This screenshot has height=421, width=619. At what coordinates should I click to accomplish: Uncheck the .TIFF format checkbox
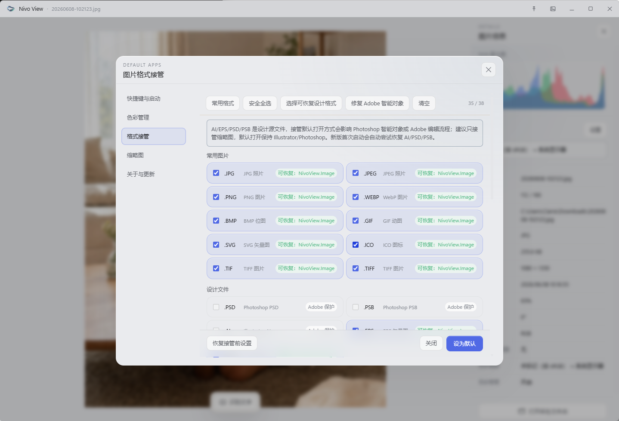point(356,268)
